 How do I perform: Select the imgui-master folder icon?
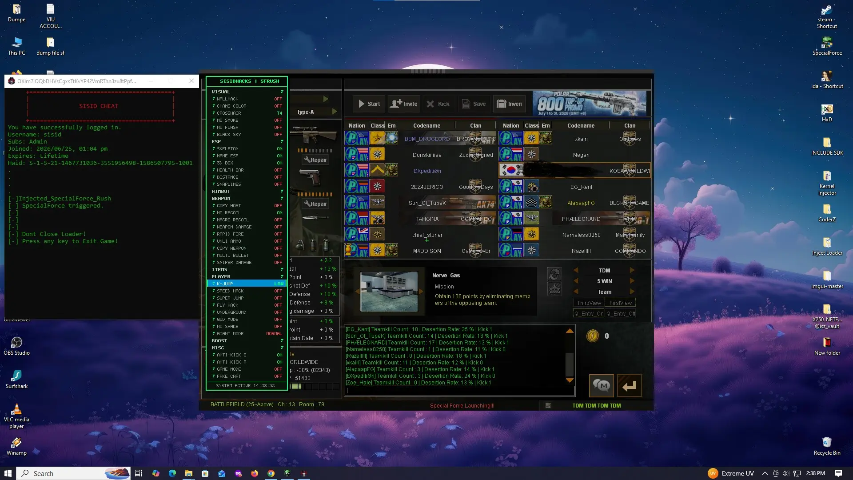(827, 280)
